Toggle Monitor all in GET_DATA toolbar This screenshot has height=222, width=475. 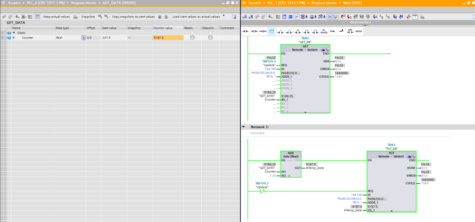pyautogui.click(x=37, y=16)
